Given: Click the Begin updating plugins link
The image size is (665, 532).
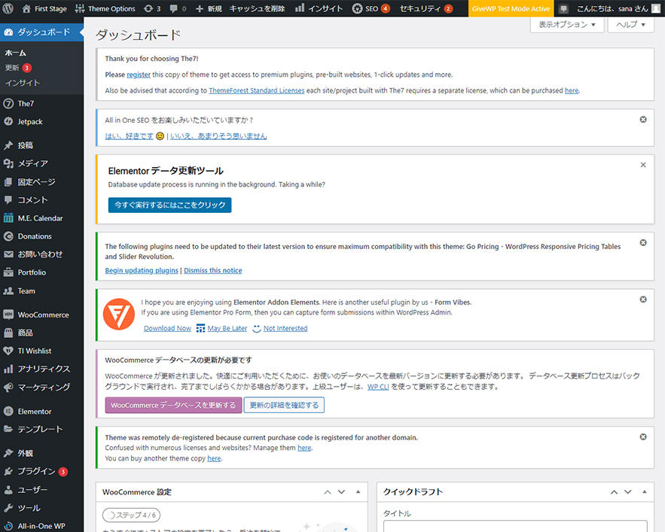Looking at the screenshot, I should (x=142, y=270).
